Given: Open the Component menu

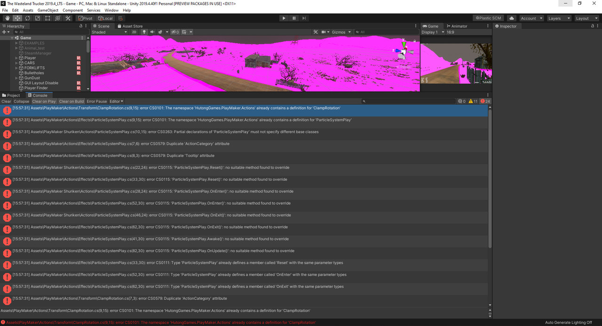Looking at the screenshot, I should pos(73,10).
